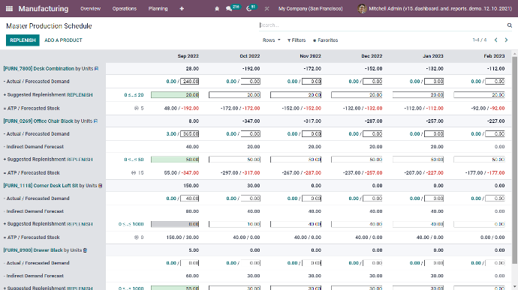This screenshot has height=290, width=518.
Task: Click the vertical scrollbar of the schedule
Action: 514,160
